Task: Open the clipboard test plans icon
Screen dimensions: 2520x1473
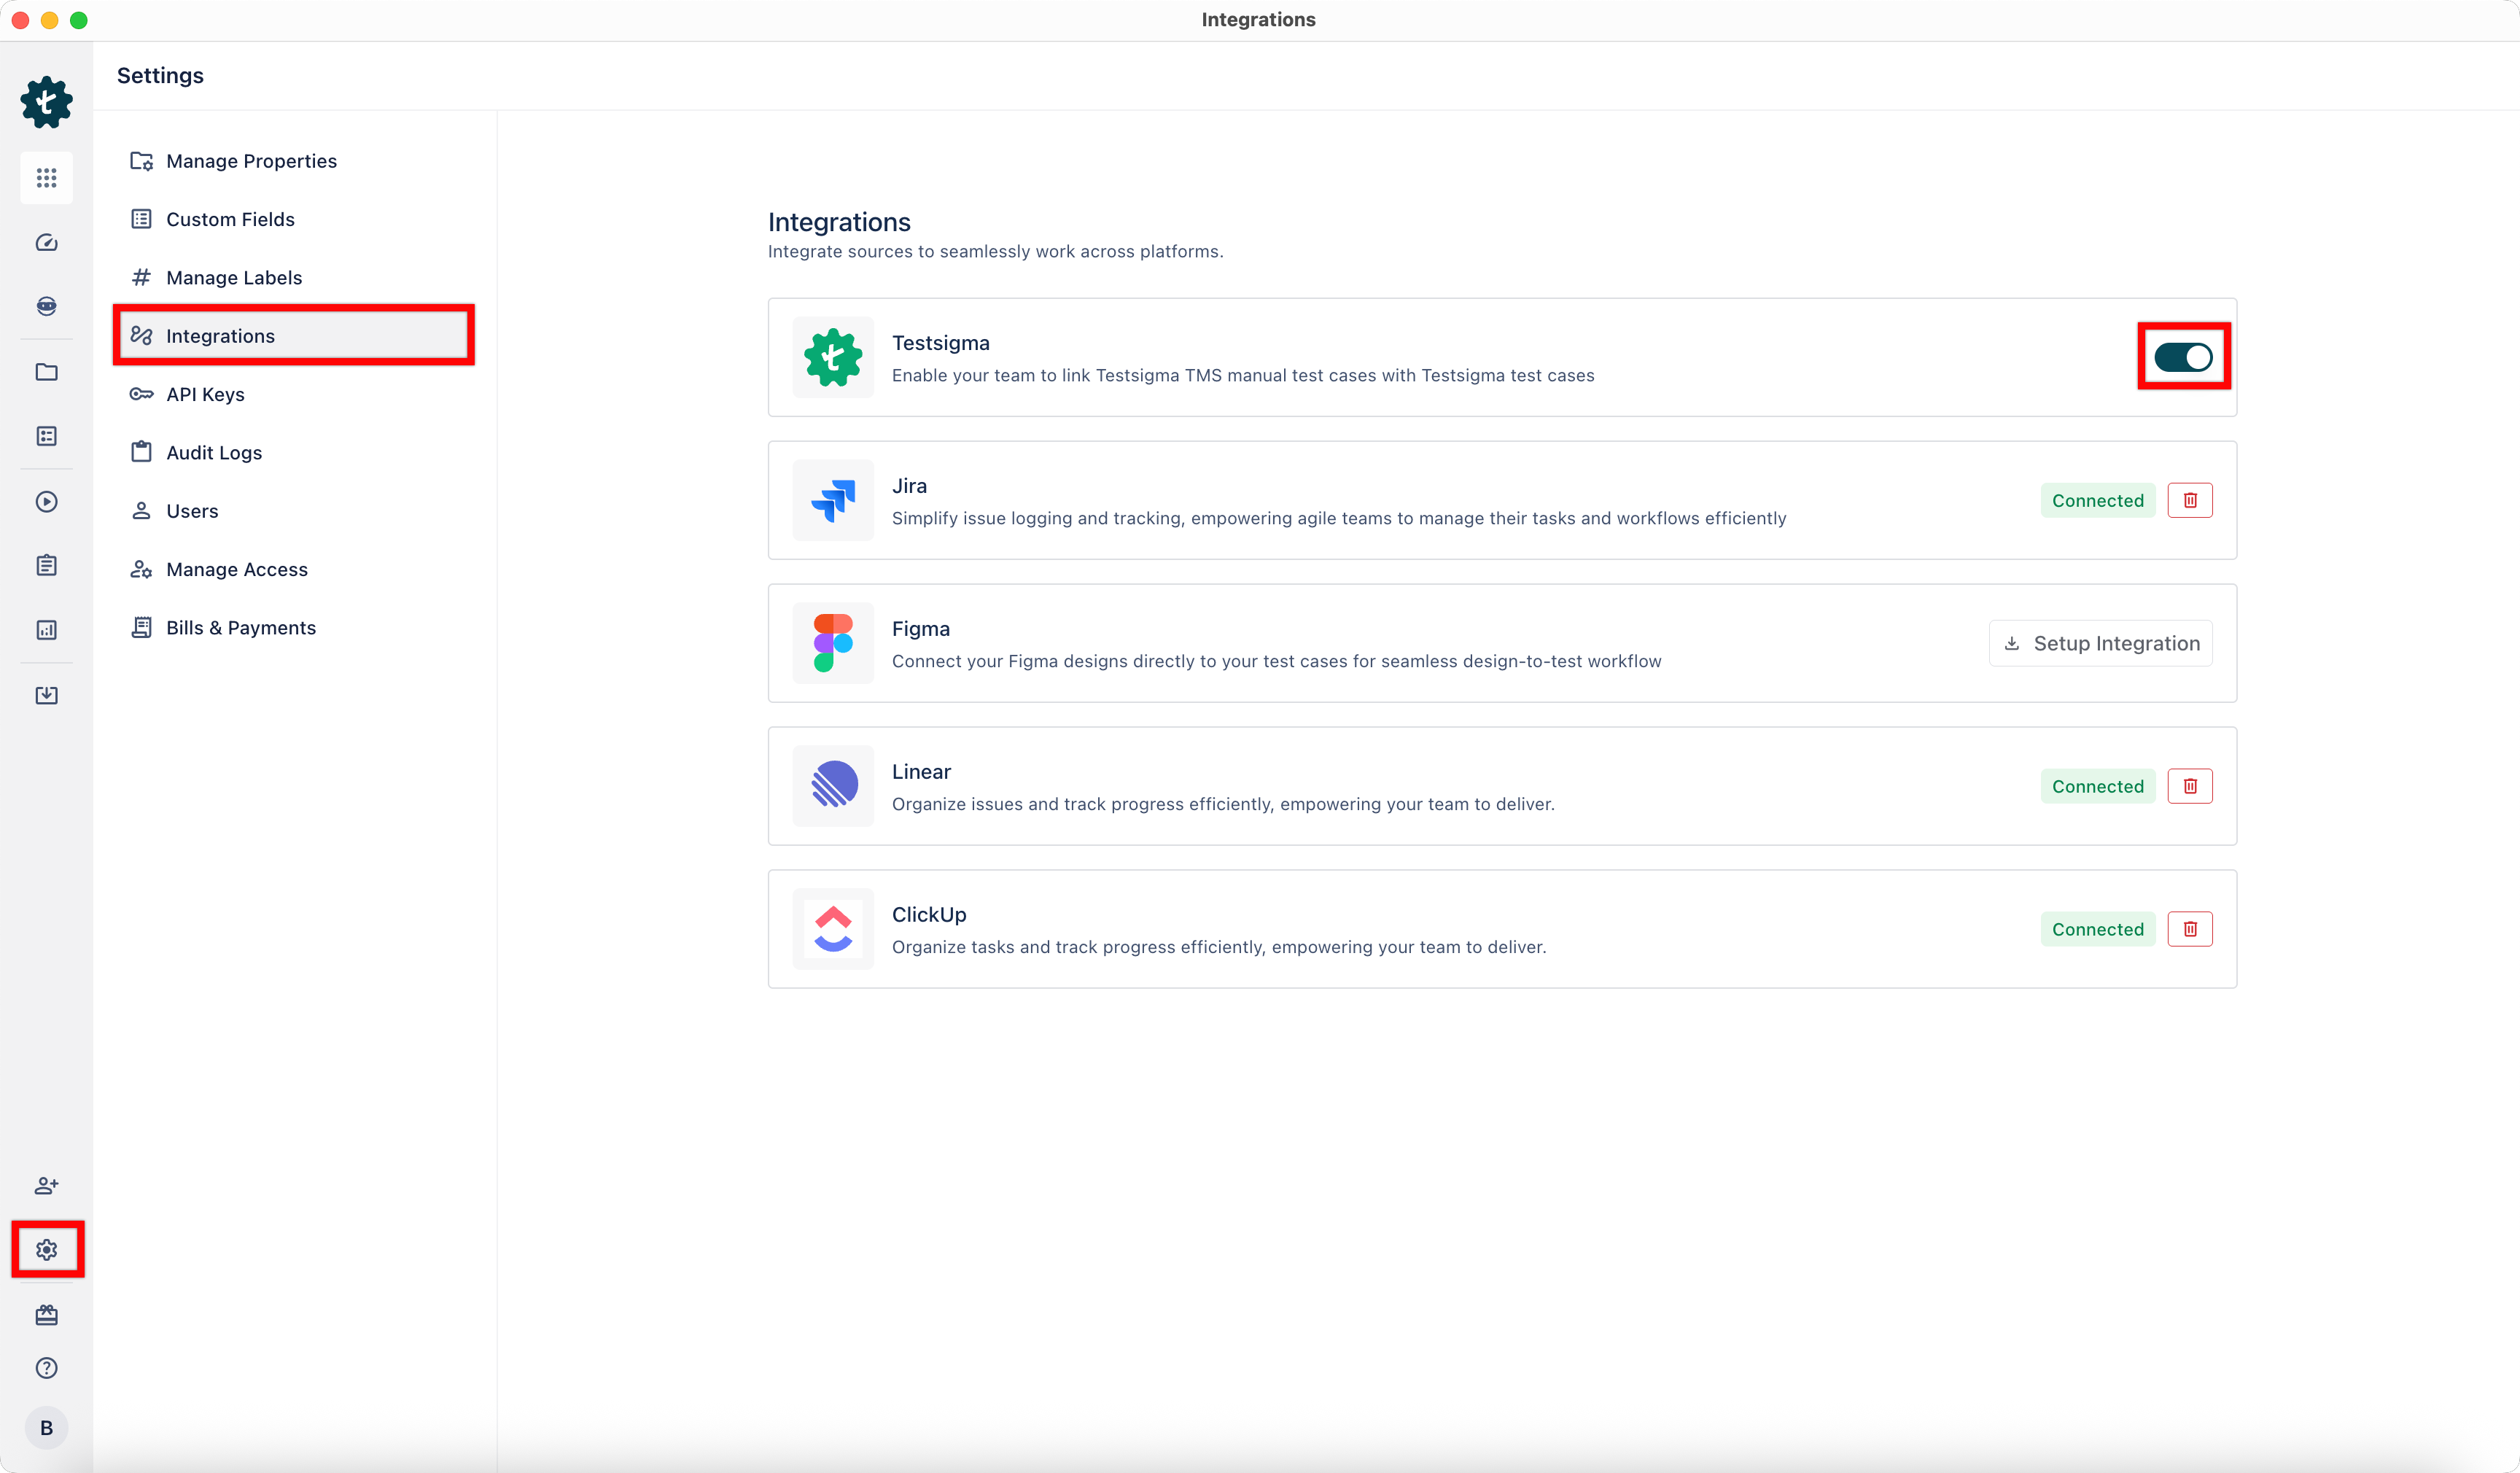Action: tap(46, 565)
